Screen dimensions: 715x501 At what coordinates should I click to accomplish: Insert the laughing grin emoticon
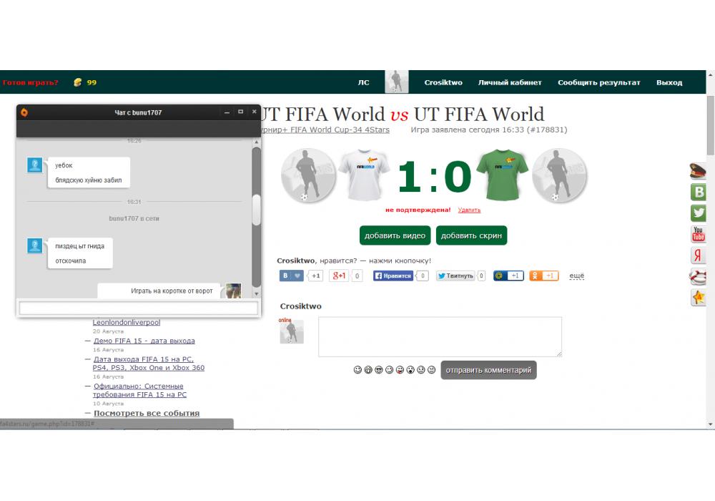[368, 369]
